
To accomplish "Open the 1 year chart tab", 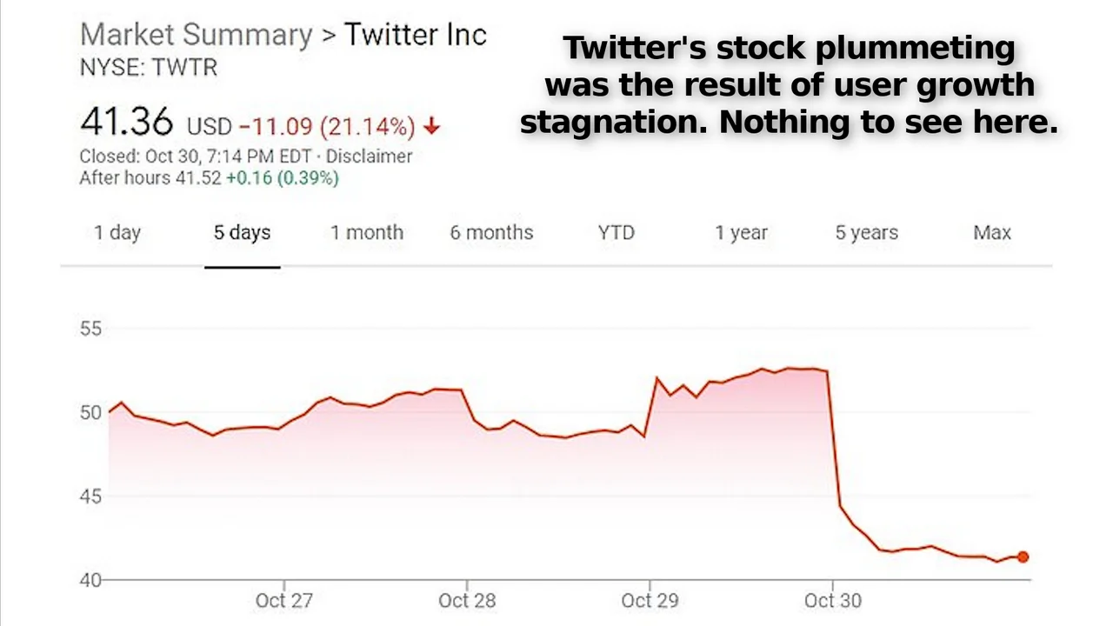I will click(741, 233).
